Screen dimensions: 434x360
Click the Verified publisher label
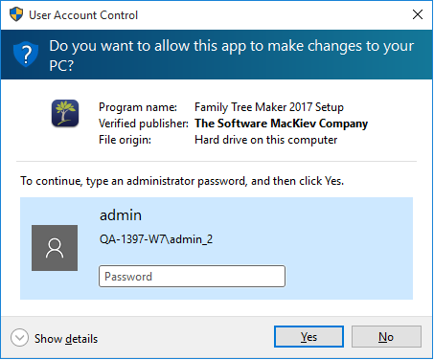[x=144, y=124]
